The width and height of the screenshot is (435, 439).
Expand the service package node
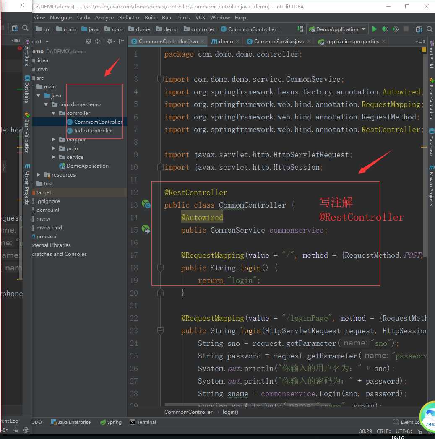(x=54, y=157)
